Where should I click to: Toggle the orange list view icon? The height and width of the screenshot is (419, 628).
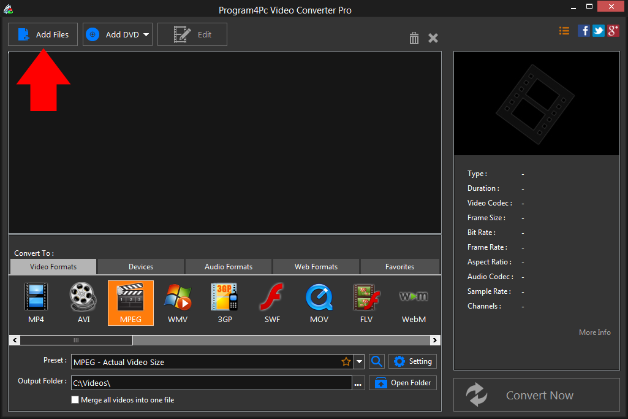pyautogui.click(x=564, y=30)
